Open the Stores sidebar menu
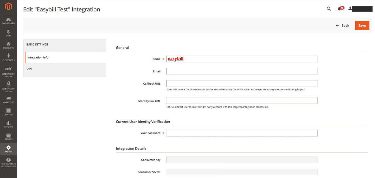The image size is (375, 178). coord(9,137)
